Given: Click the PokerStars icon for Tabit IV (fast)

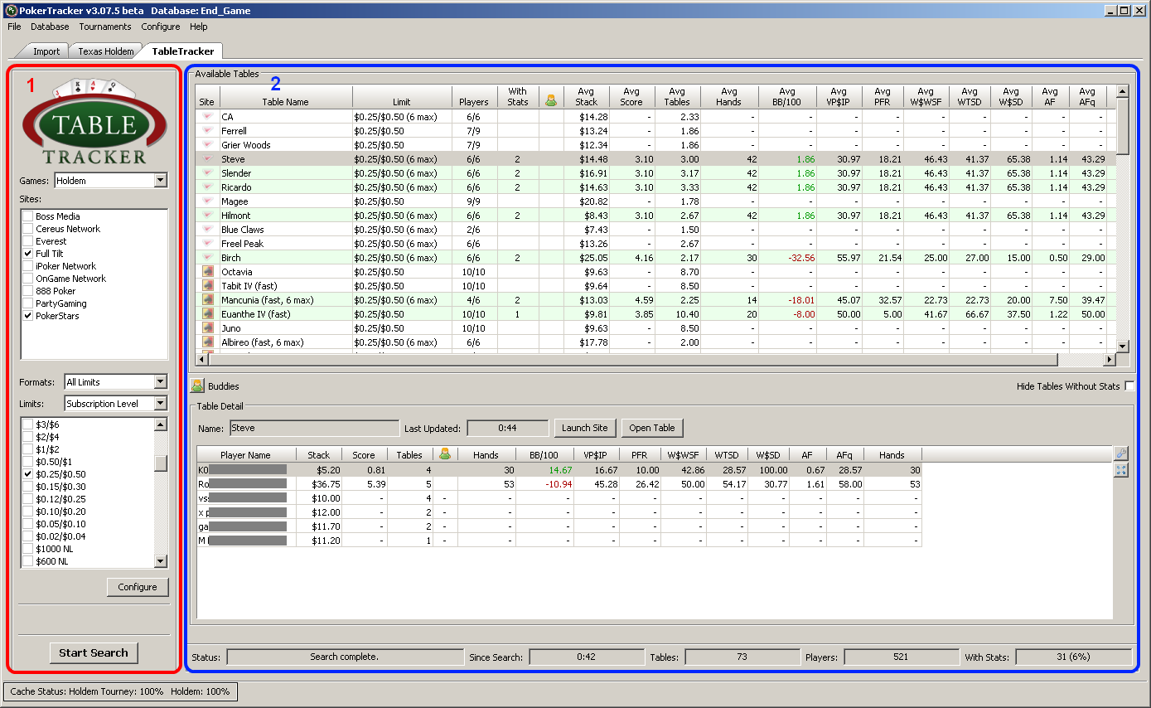Looking at the screenshot, I should (208, 286).
